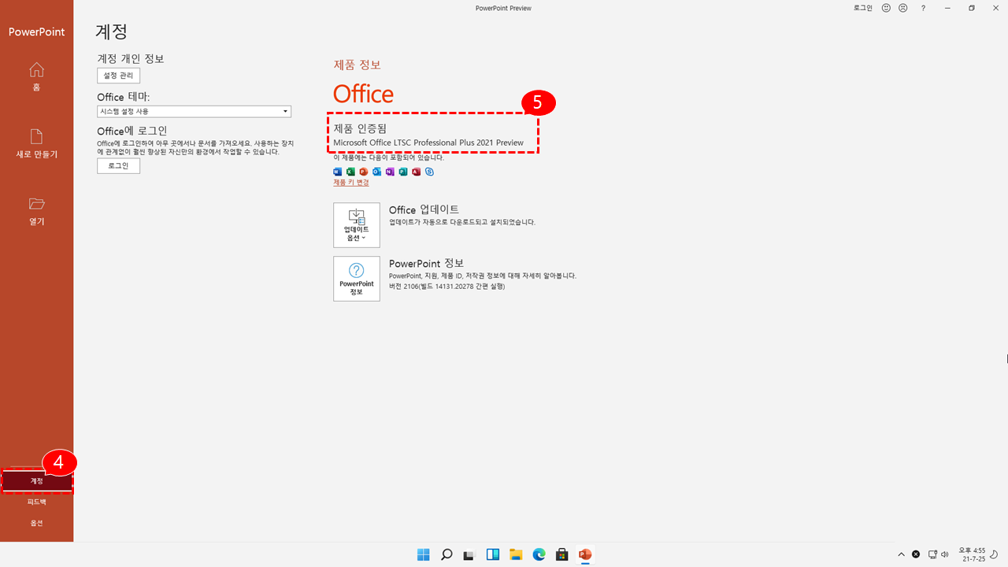Show hidden system tray icons
Screen dimensions: 1008x567
tap(902, 554)
